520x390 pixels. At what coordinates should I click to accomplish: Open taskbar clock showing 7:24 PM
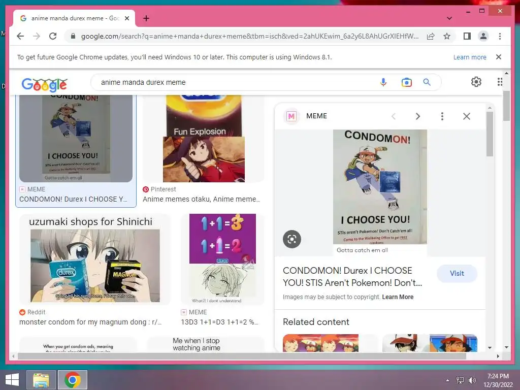point(498,380)
